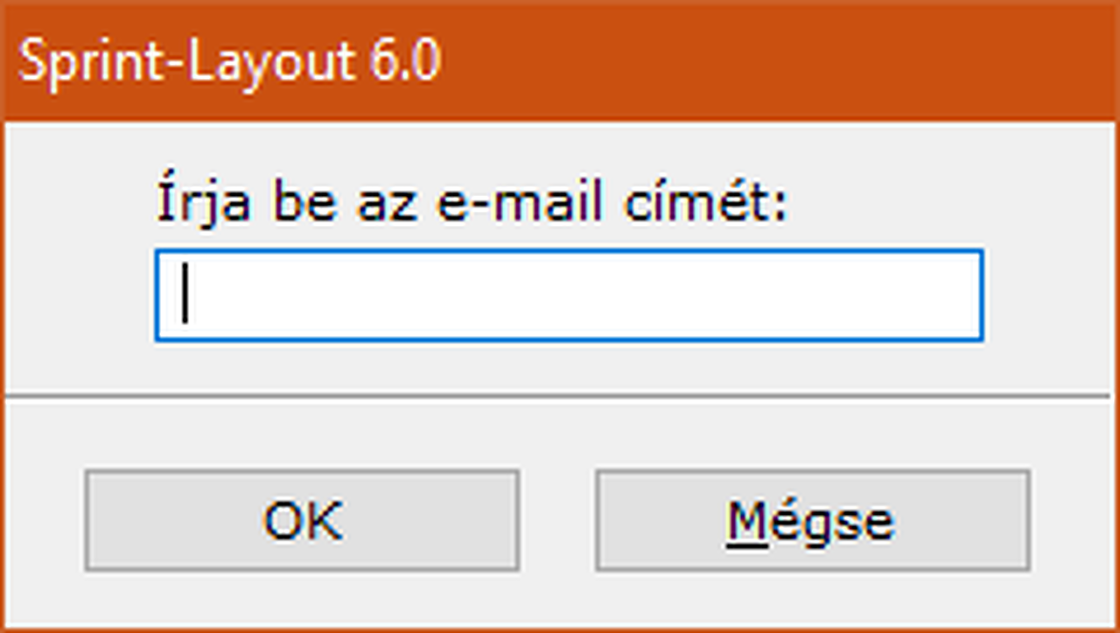The width and height of the screenshot is (1120, 633).
Task: Choose the right button labeled Mégse
Action: 812,521
